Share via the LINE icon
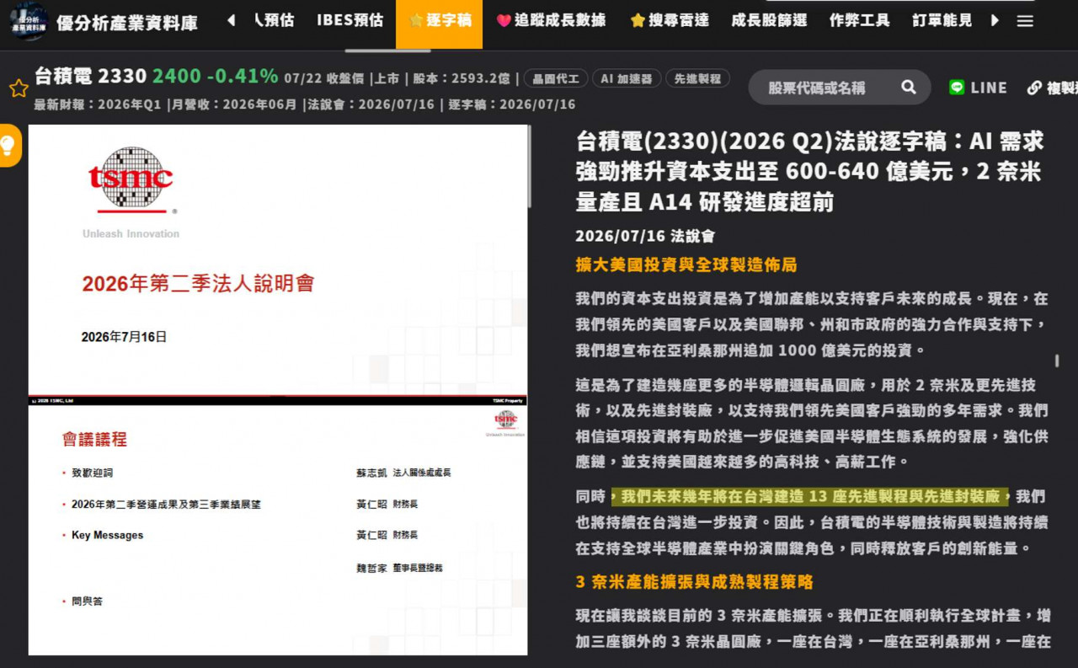Viewport: 1078px width, 668px height. 957,87
